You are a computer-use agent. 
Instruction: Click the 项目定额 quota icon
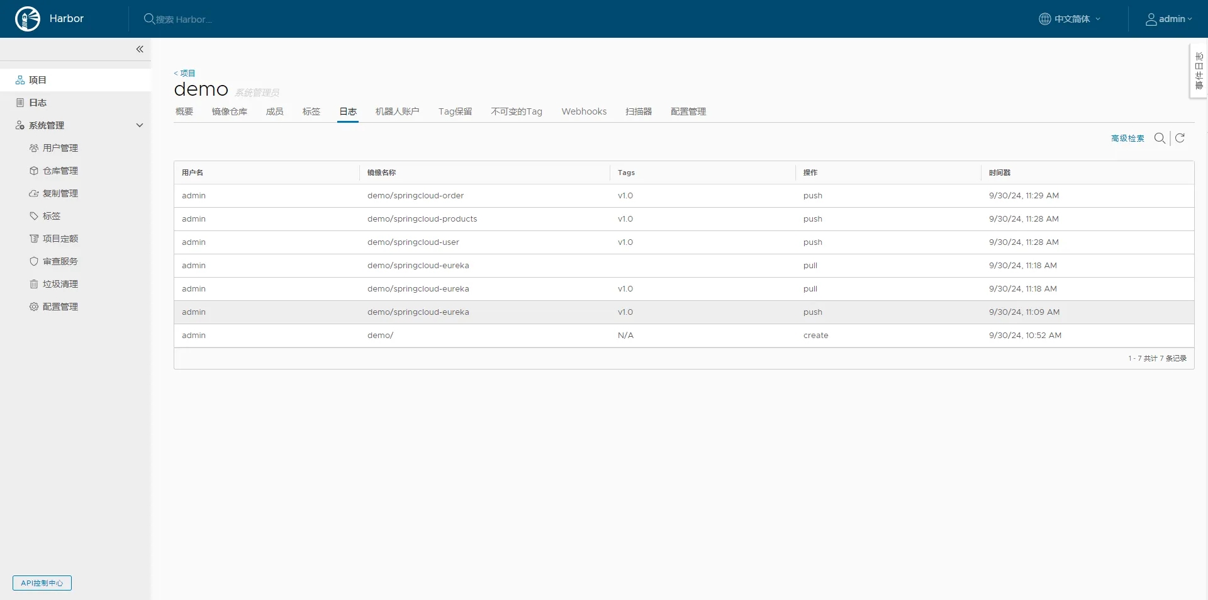coord(34,239)
